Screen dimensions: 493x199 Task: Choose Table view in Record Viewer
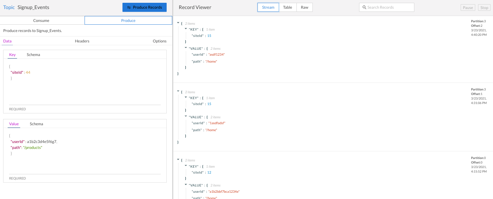(288, 7)
